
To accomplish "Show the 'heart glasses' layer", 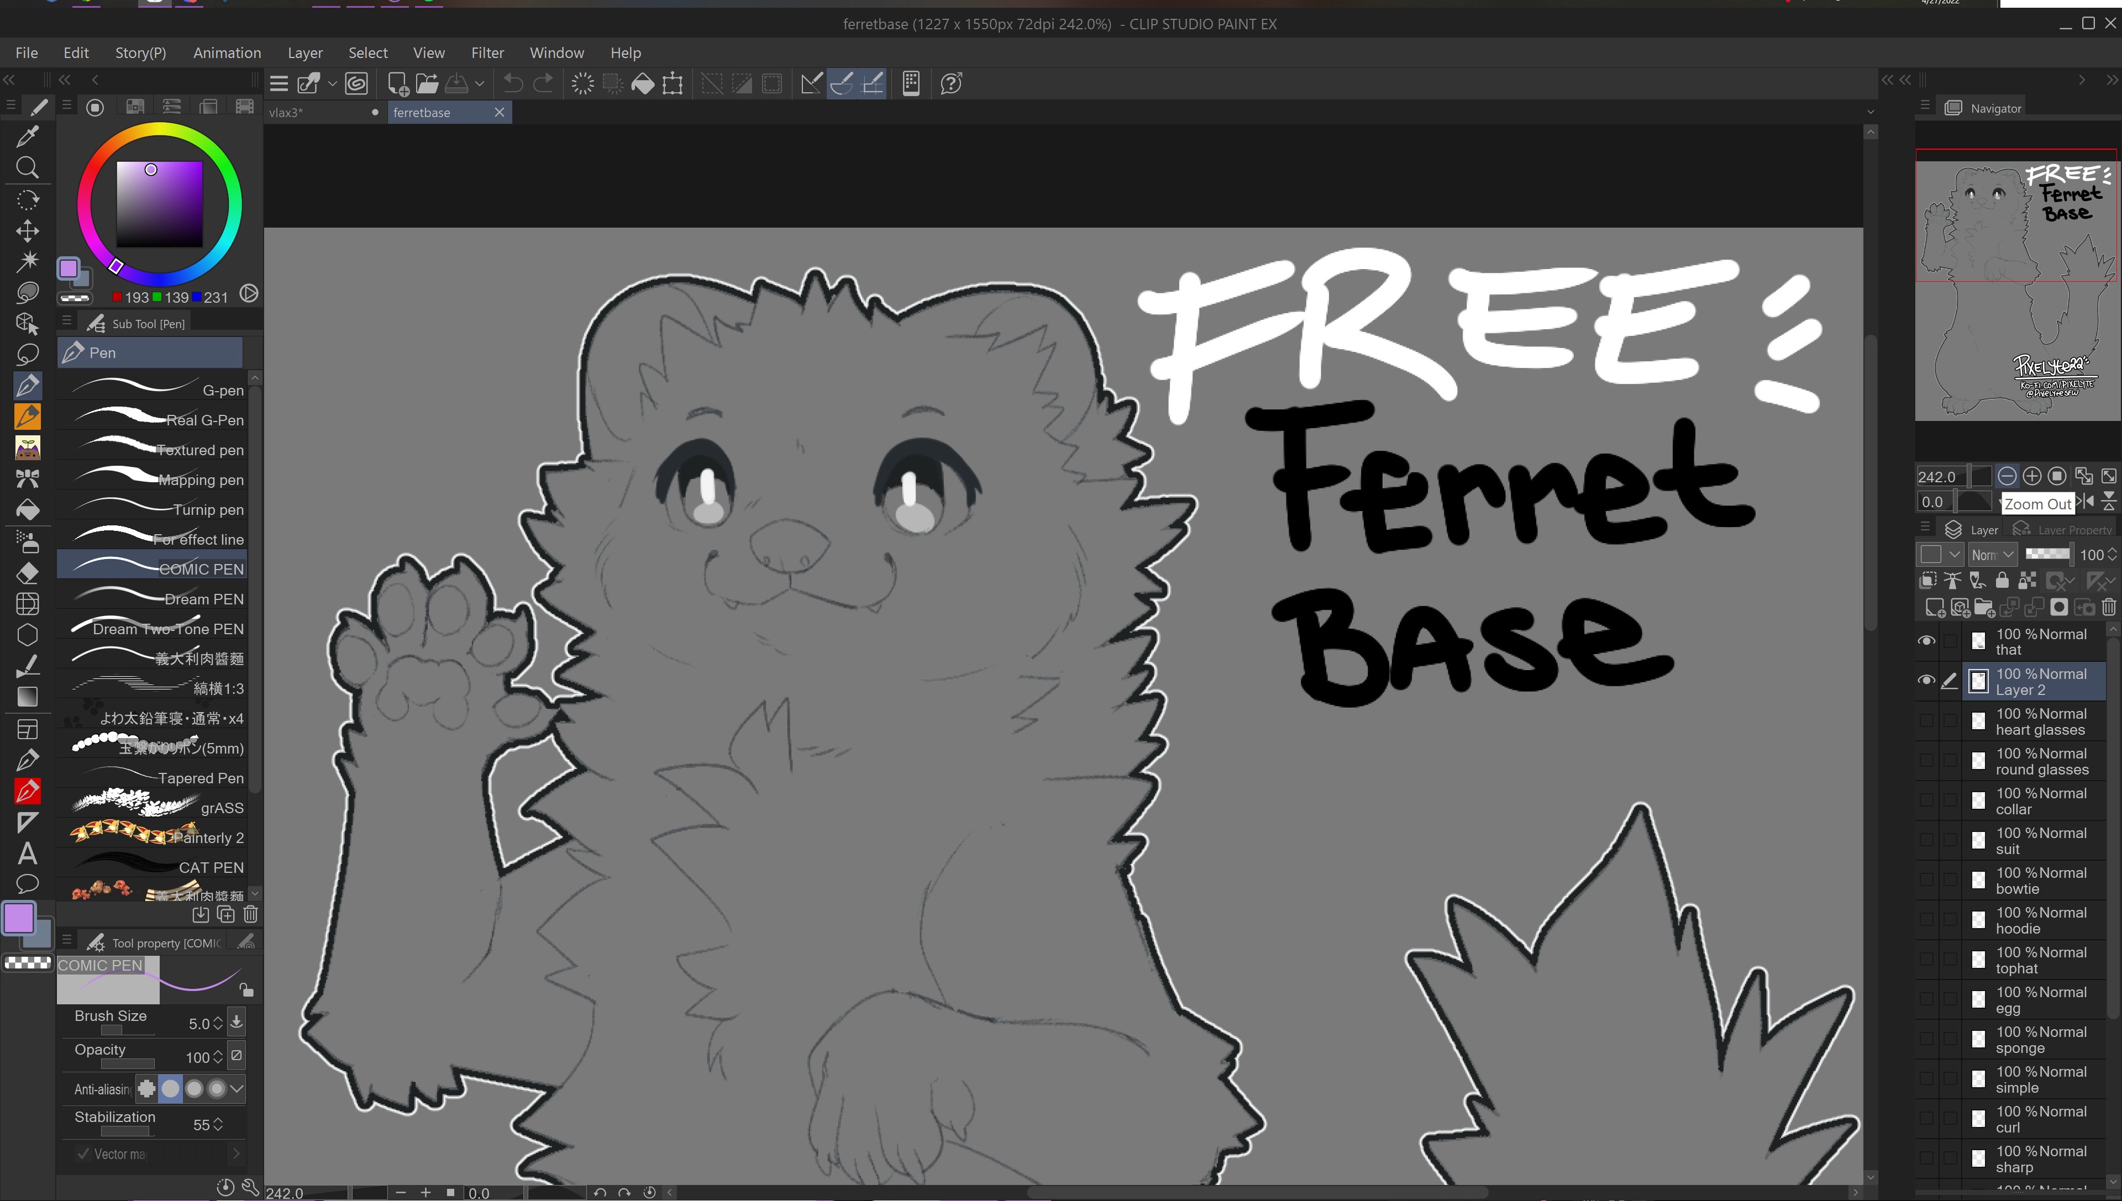I will pos(1926,721).
